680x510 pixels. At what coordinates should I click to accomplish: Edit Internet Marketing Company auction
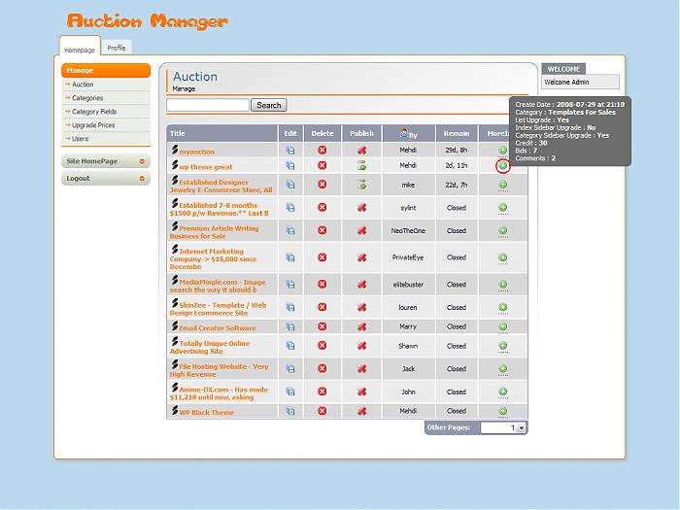point(290,257)
